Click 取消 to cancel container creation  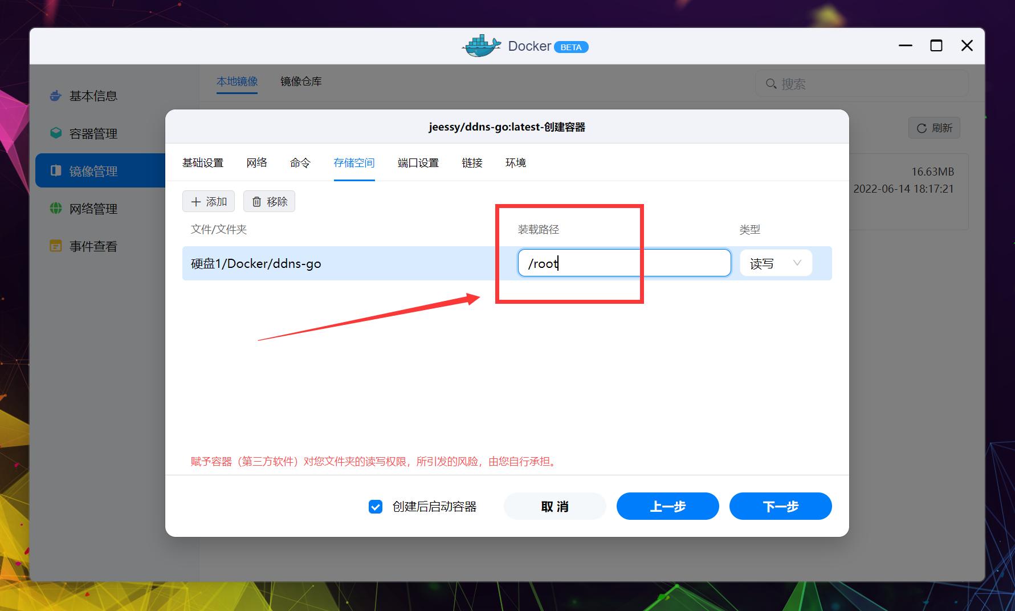554,506
